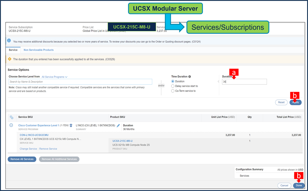Open the Non Serviceable Products tab
The width and height of the screenshot is (308, 191).
[x=38, y=50]
